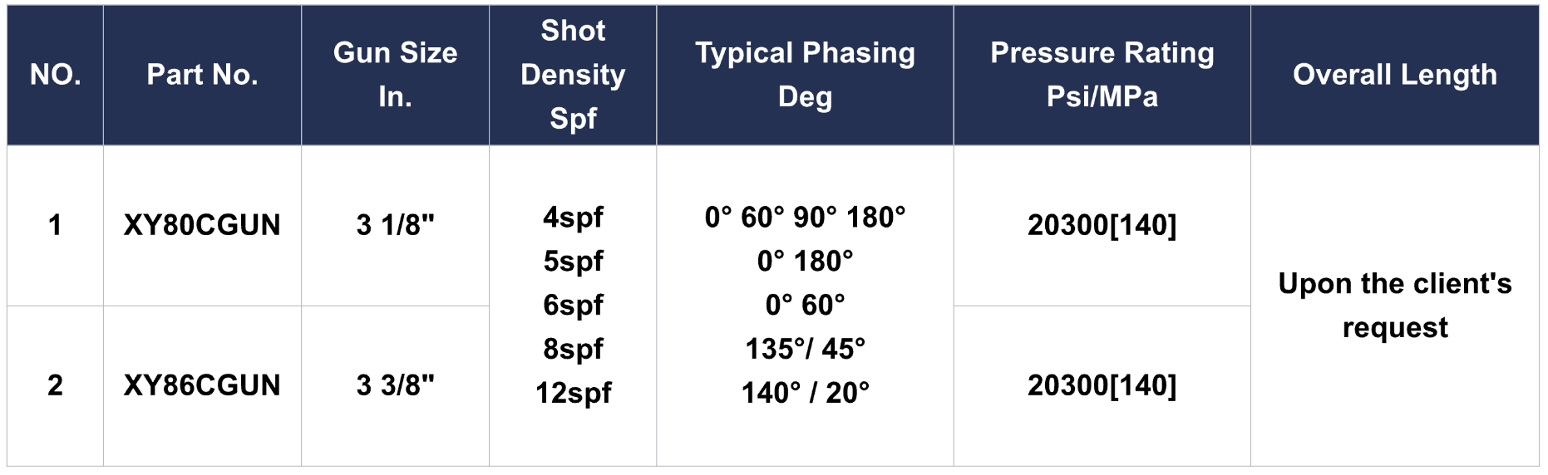1548x475 pixels.
Task: Select the Part No. header cell
Action: tap(202, 75)
